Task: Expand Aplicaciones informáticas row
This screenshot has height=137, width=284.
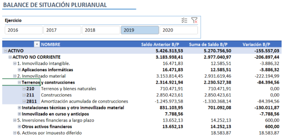Action: point(19,70)
